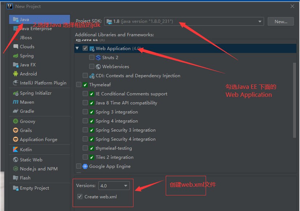Check Spring Security 4 integration box
This screenshot has width=300, height=211.
click(x=85, y=139)
